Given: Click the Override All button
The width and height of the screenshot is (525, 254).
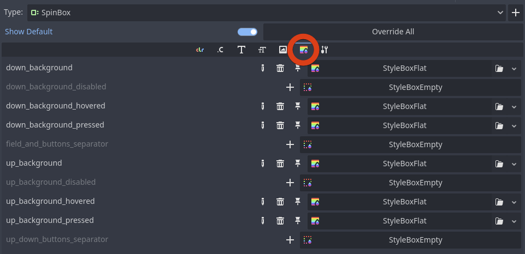Looking at the screenshot, I should 393,32.
